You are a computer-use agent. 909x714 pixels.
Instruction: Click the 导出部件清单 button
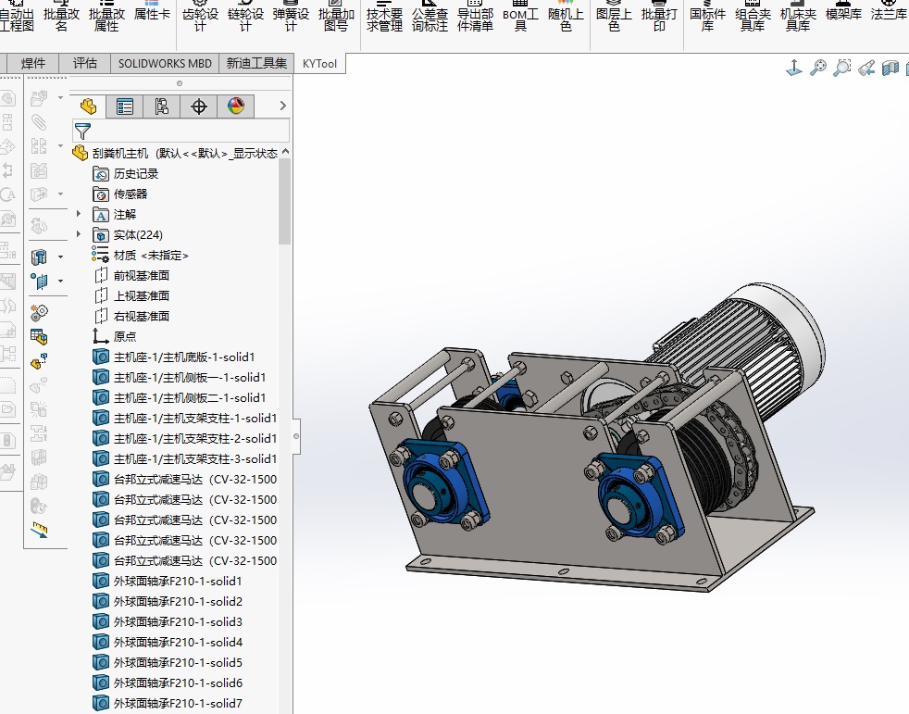click(x=475, y=19)
